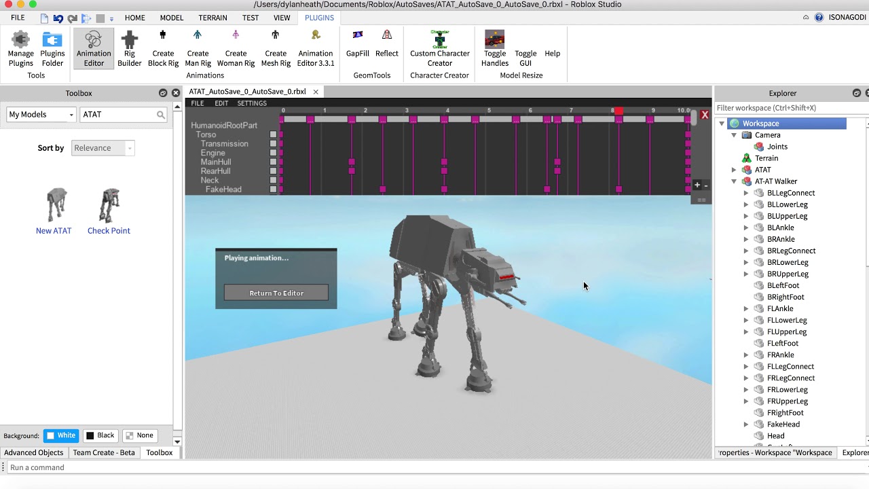Click the new file icon in quick access
The height and width of the screenshot is (489, 869).
[x=44, y=18]
